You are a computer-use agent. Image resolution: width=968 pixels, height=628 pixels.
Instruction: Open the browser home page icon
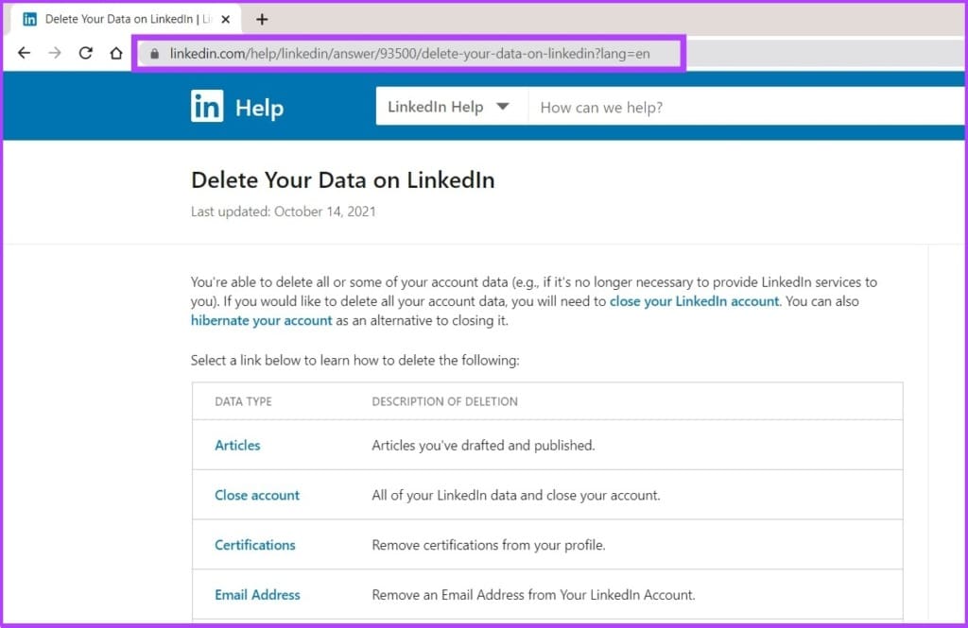point(116,53)
